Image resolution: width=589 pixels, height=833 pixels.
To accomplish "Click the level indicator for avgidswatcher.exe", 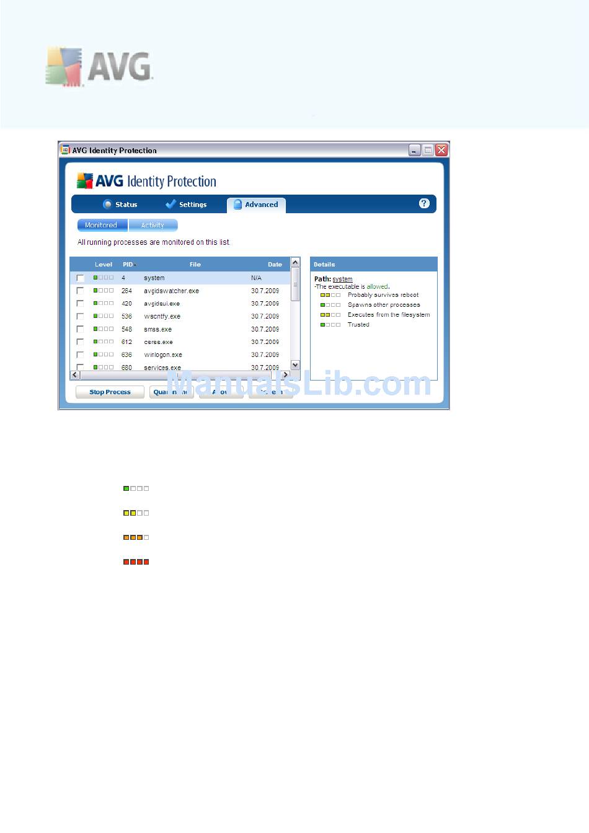I will point(104,290).
